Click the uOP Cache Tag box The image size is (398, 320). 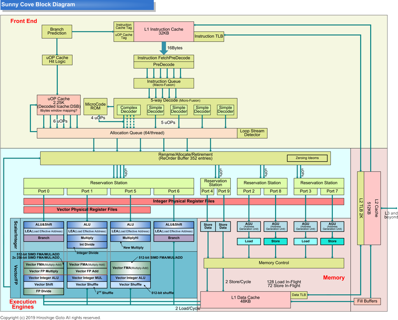[x=123, y=36]
